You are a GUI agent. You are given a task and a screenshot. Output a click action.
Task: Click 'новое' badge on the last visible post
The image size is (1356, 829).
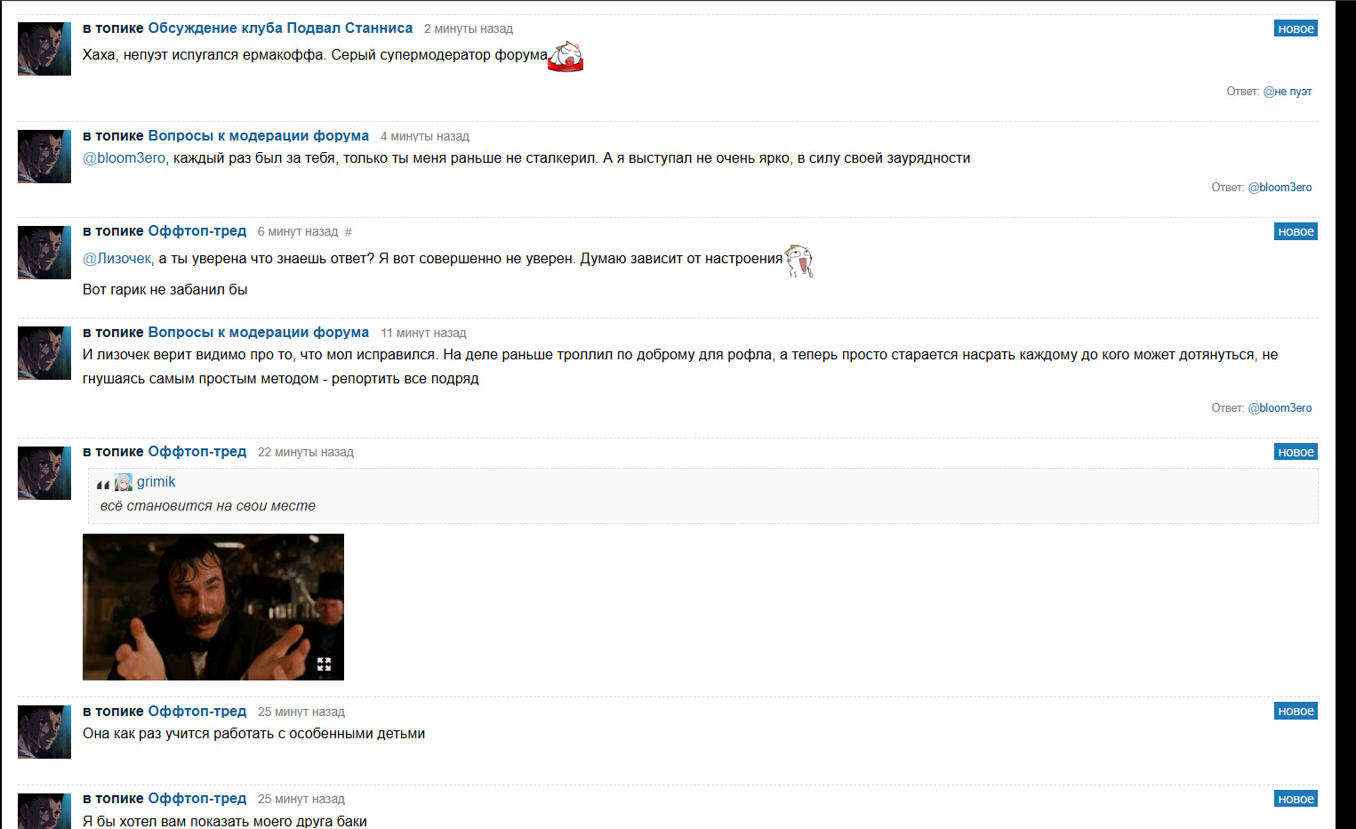[x=1296, y=799]
